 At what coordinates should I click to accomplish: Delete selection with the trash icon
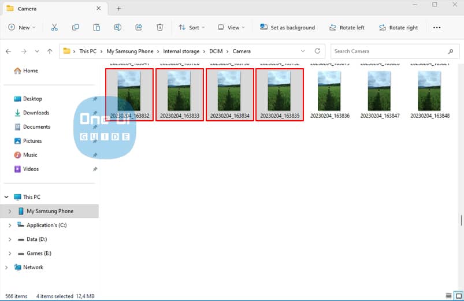[160, 27]
